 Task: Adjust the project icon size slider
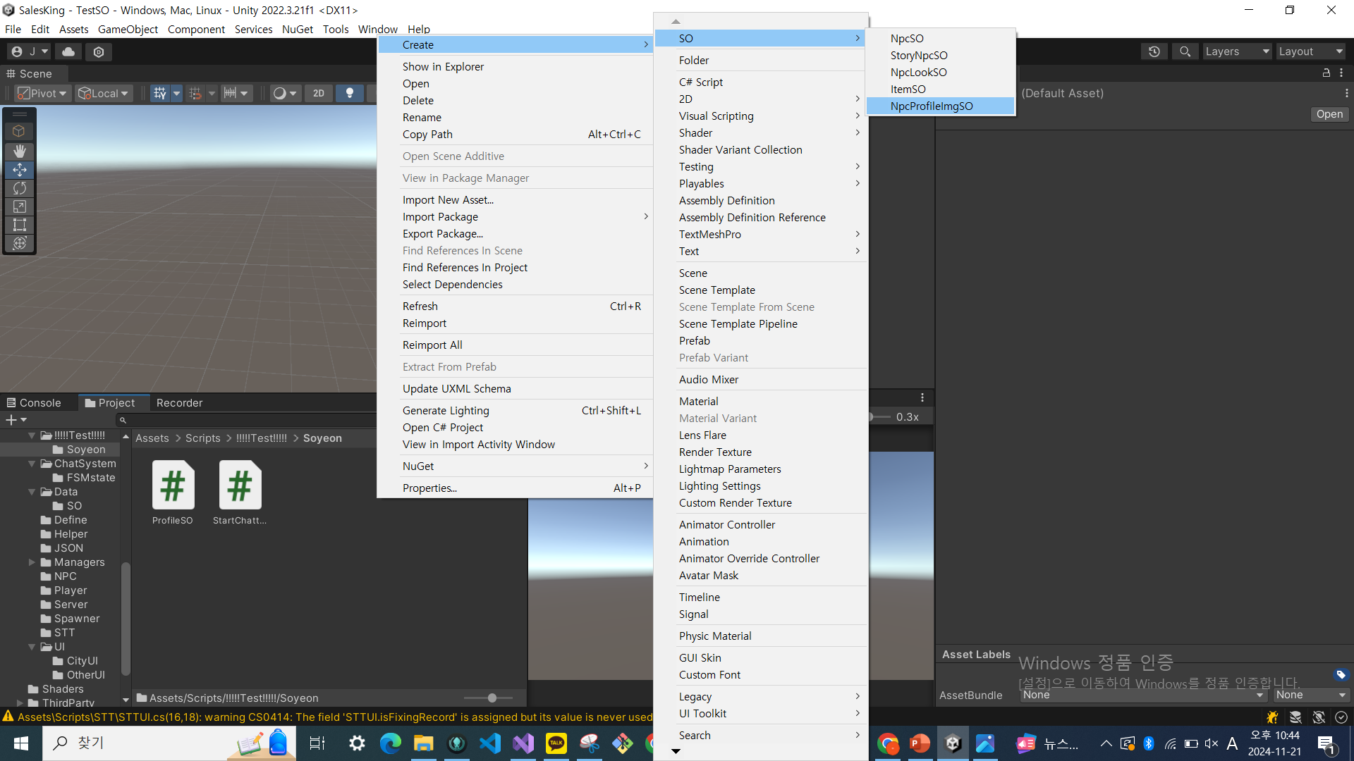(492, 698)
